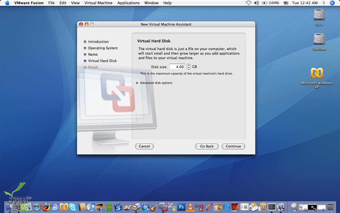The image size is (340, 213).
Task: Launch QuickTime Player from the dock
Action: click(227, 207)
